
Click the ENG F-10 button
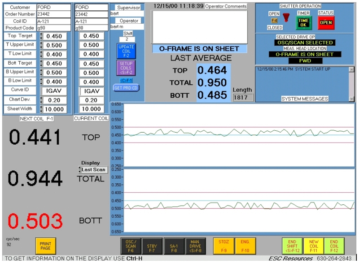click(245, 246)
